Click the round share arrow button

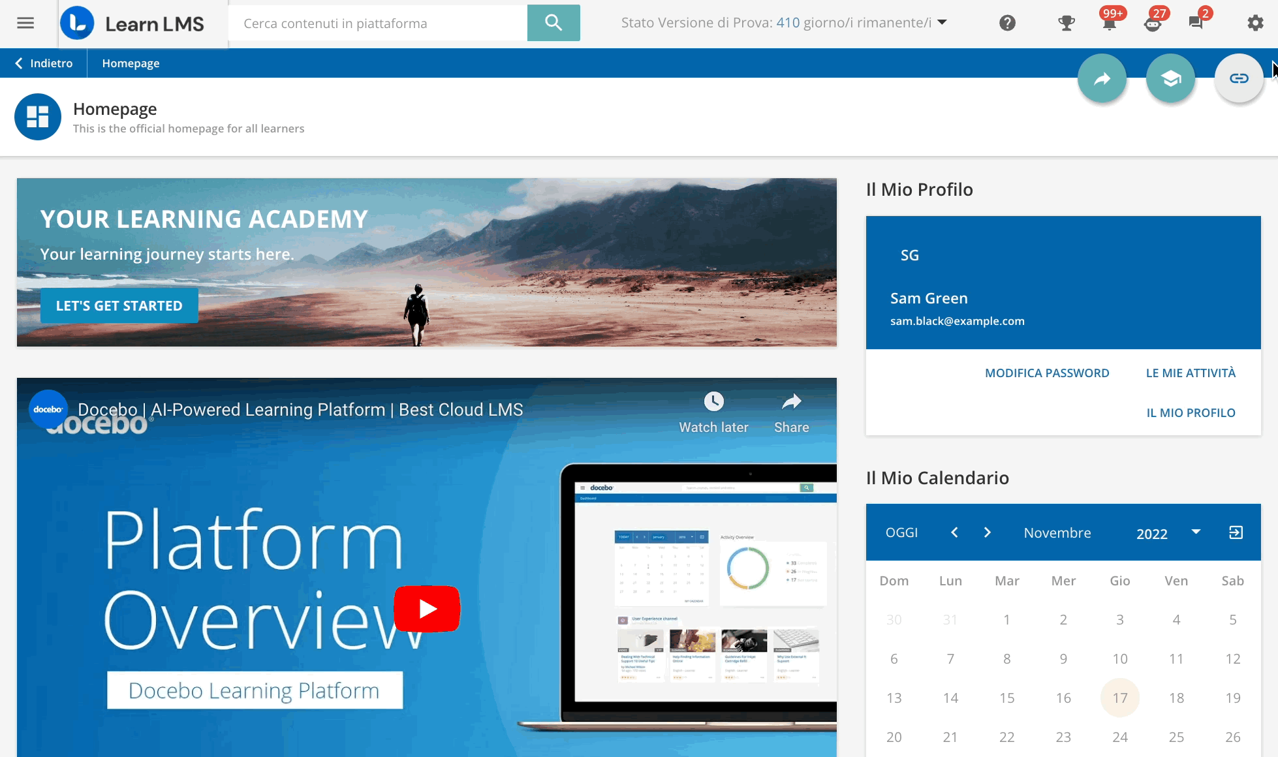1102,78
